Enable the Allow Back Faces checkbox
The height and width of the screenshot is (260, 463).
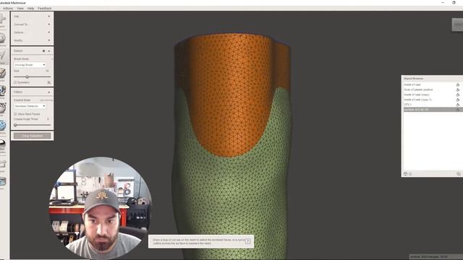tap(15, 114)
